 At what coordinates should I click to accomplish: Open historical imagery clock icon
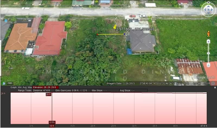(x=4, y=83)
